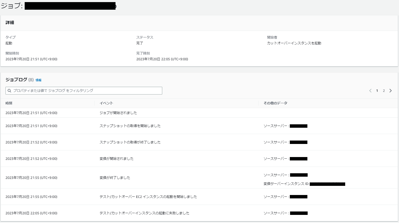Select スナップショットの取得が終了しました event
The width and height of the screenshot is (399, 223).
(x=130, y=142)
